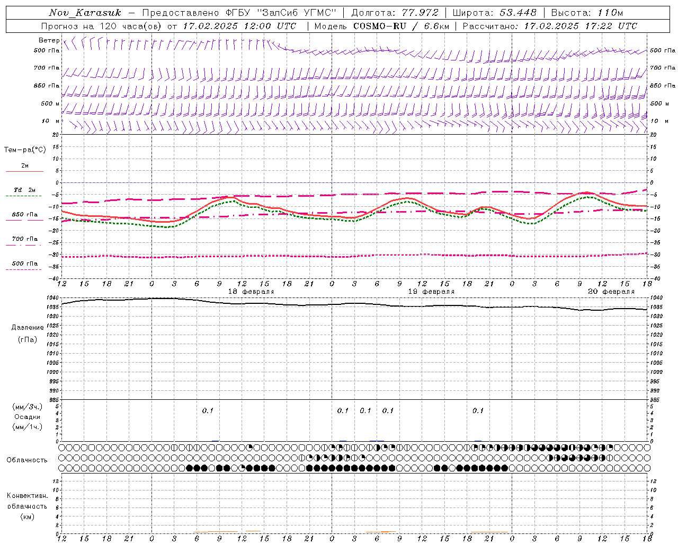
Task: Click the '19 февраля' date label
Action: click(x=431, y=292)
